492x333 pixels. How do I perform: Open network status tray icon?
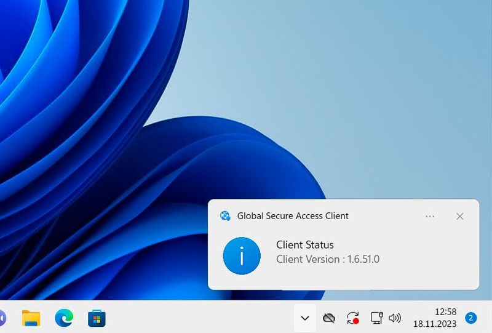[x=376, y=318]
